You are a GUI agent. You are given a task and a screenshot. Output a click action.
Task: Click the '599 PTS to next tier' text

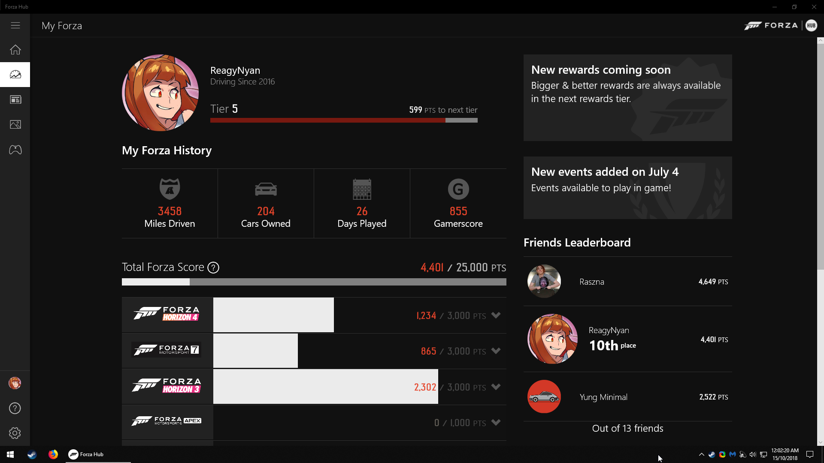(443, 110)
